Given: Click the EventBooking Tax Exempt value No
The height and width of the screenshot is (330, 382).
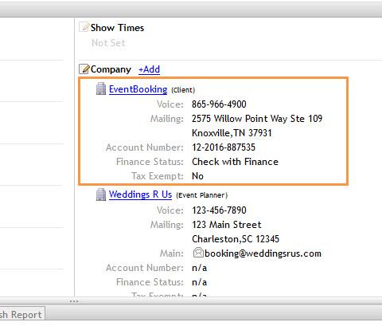Looking at the screenshot, I should pos(197,176).
